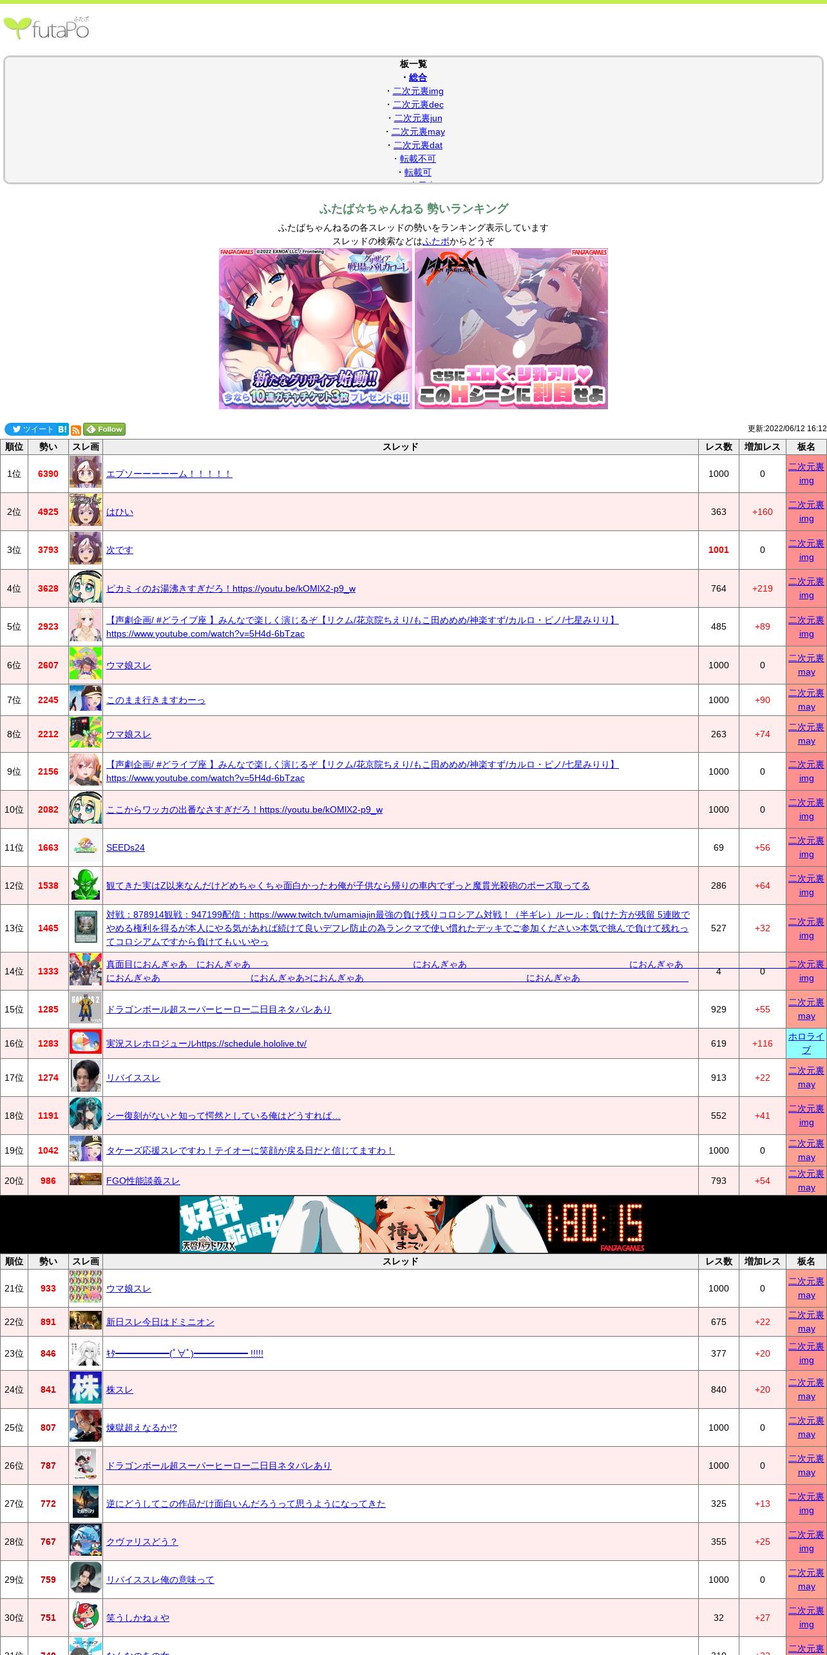Open thread シー復刻がないと知って愕然
This screenshot has height=1655, width=827.
coord(223,1116)
